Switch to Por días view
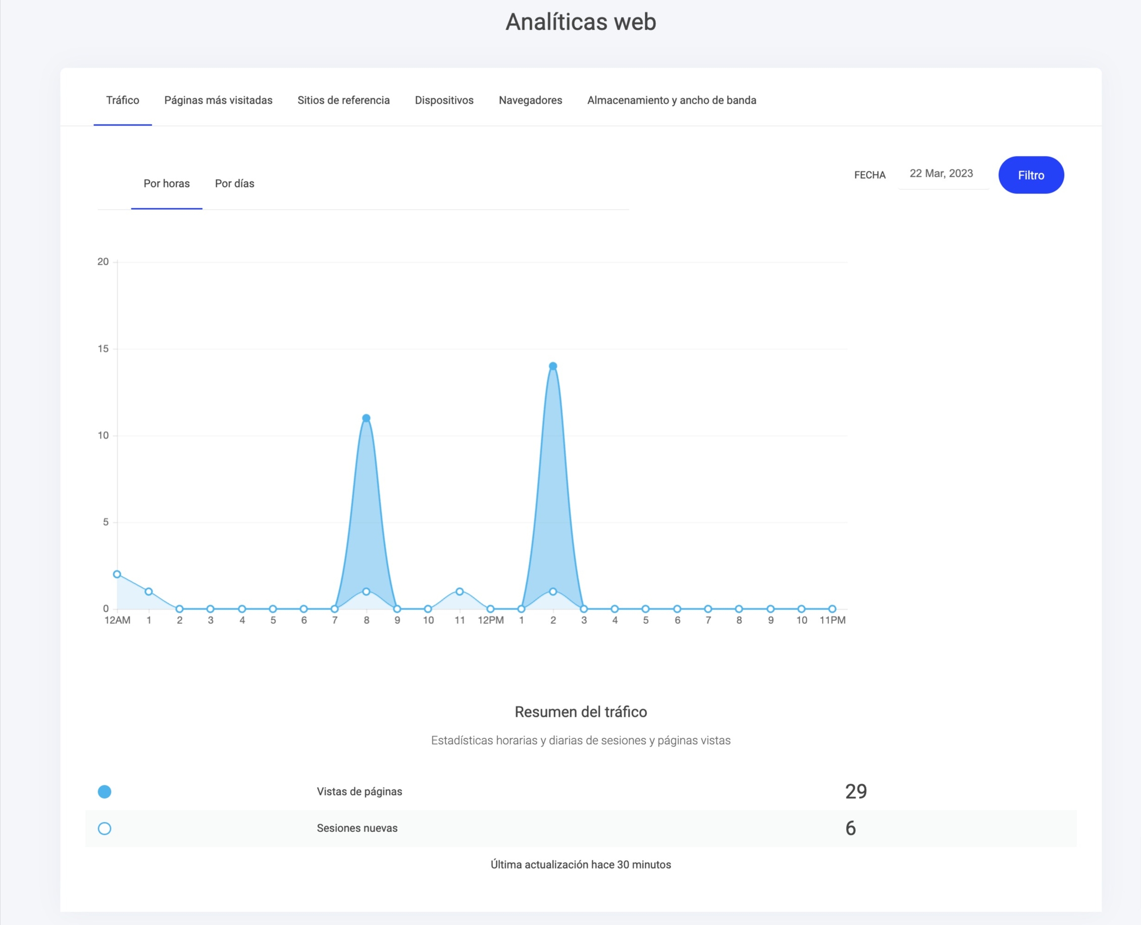The height and width of the screenshot is (925, 1141). click(x=234, y=183)
